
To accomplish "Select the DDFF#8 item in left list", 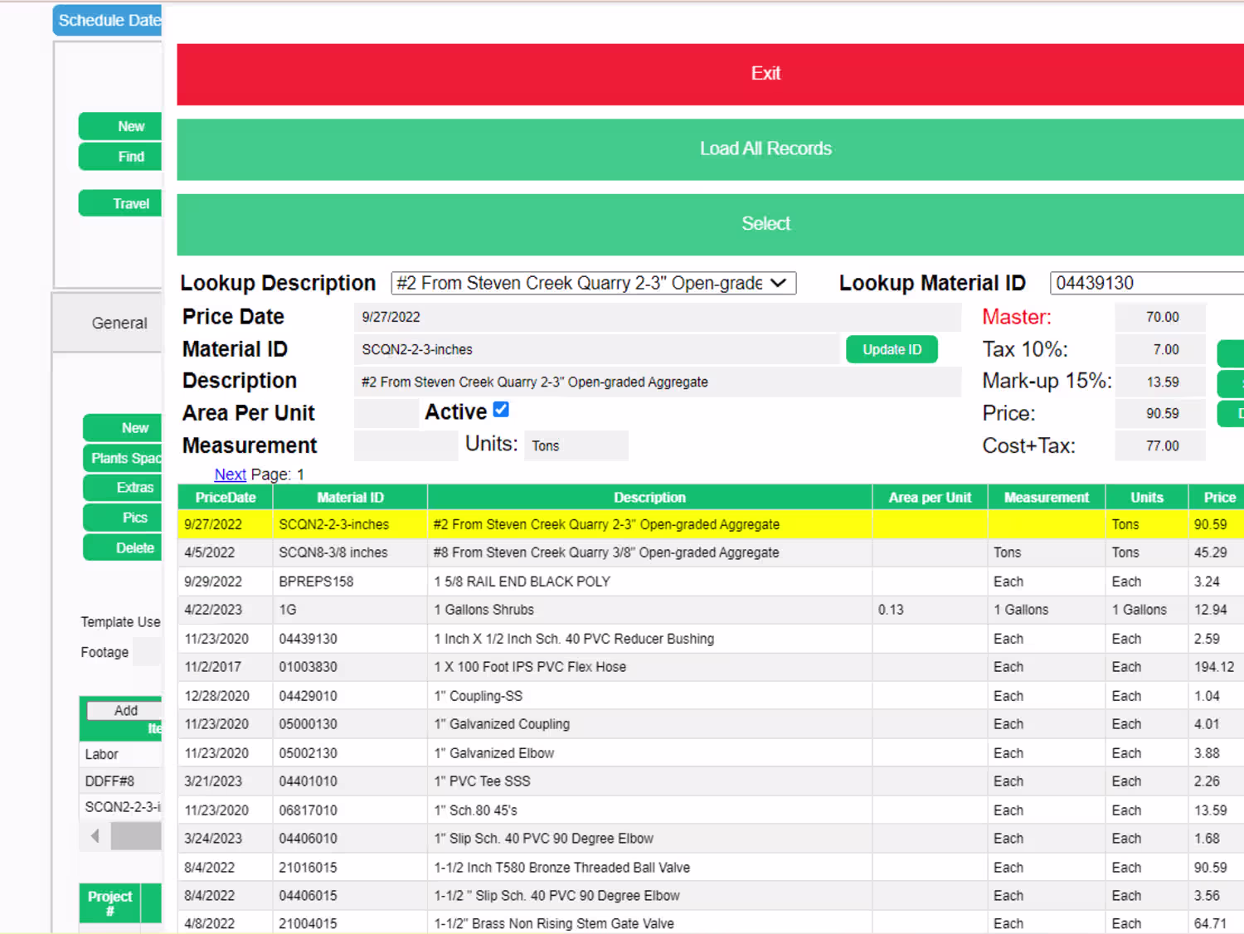I will [x=121, y=781].
